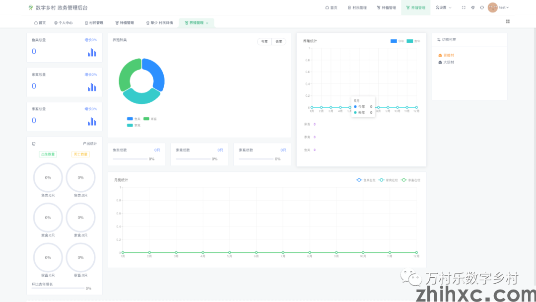
Task: Select 去年 in the 养殖种类 panel
Action: point(279,42)
